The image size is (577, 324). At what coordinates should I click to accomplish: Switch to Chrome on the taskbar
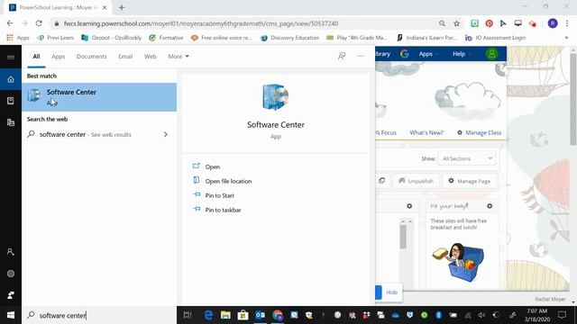278,315
